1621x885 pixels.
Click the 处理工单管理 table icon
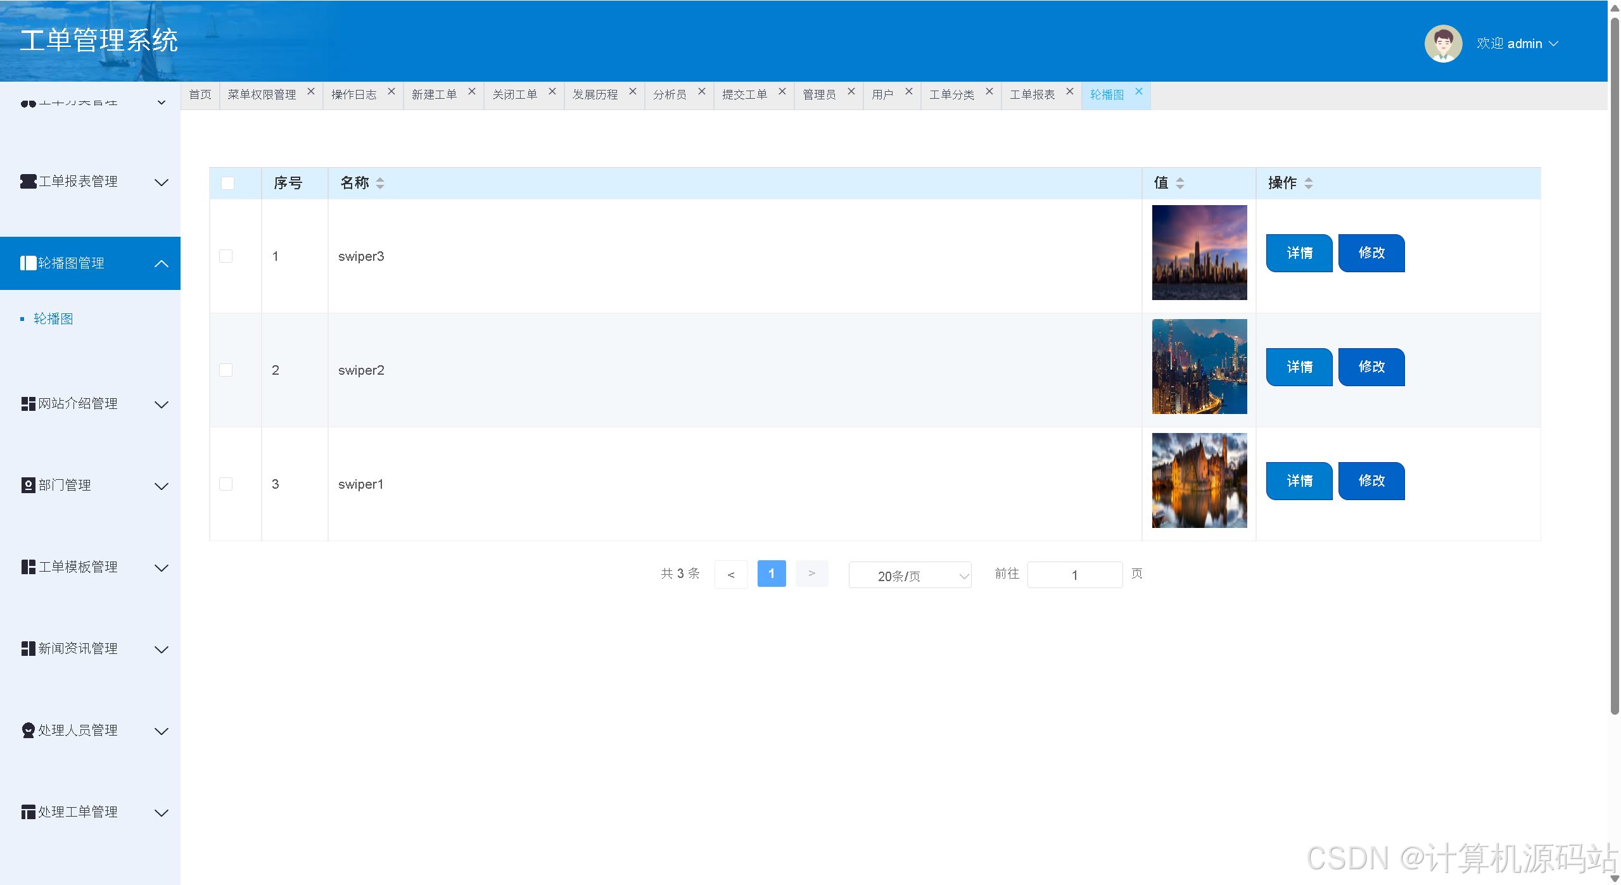click(x=28, y=812)
